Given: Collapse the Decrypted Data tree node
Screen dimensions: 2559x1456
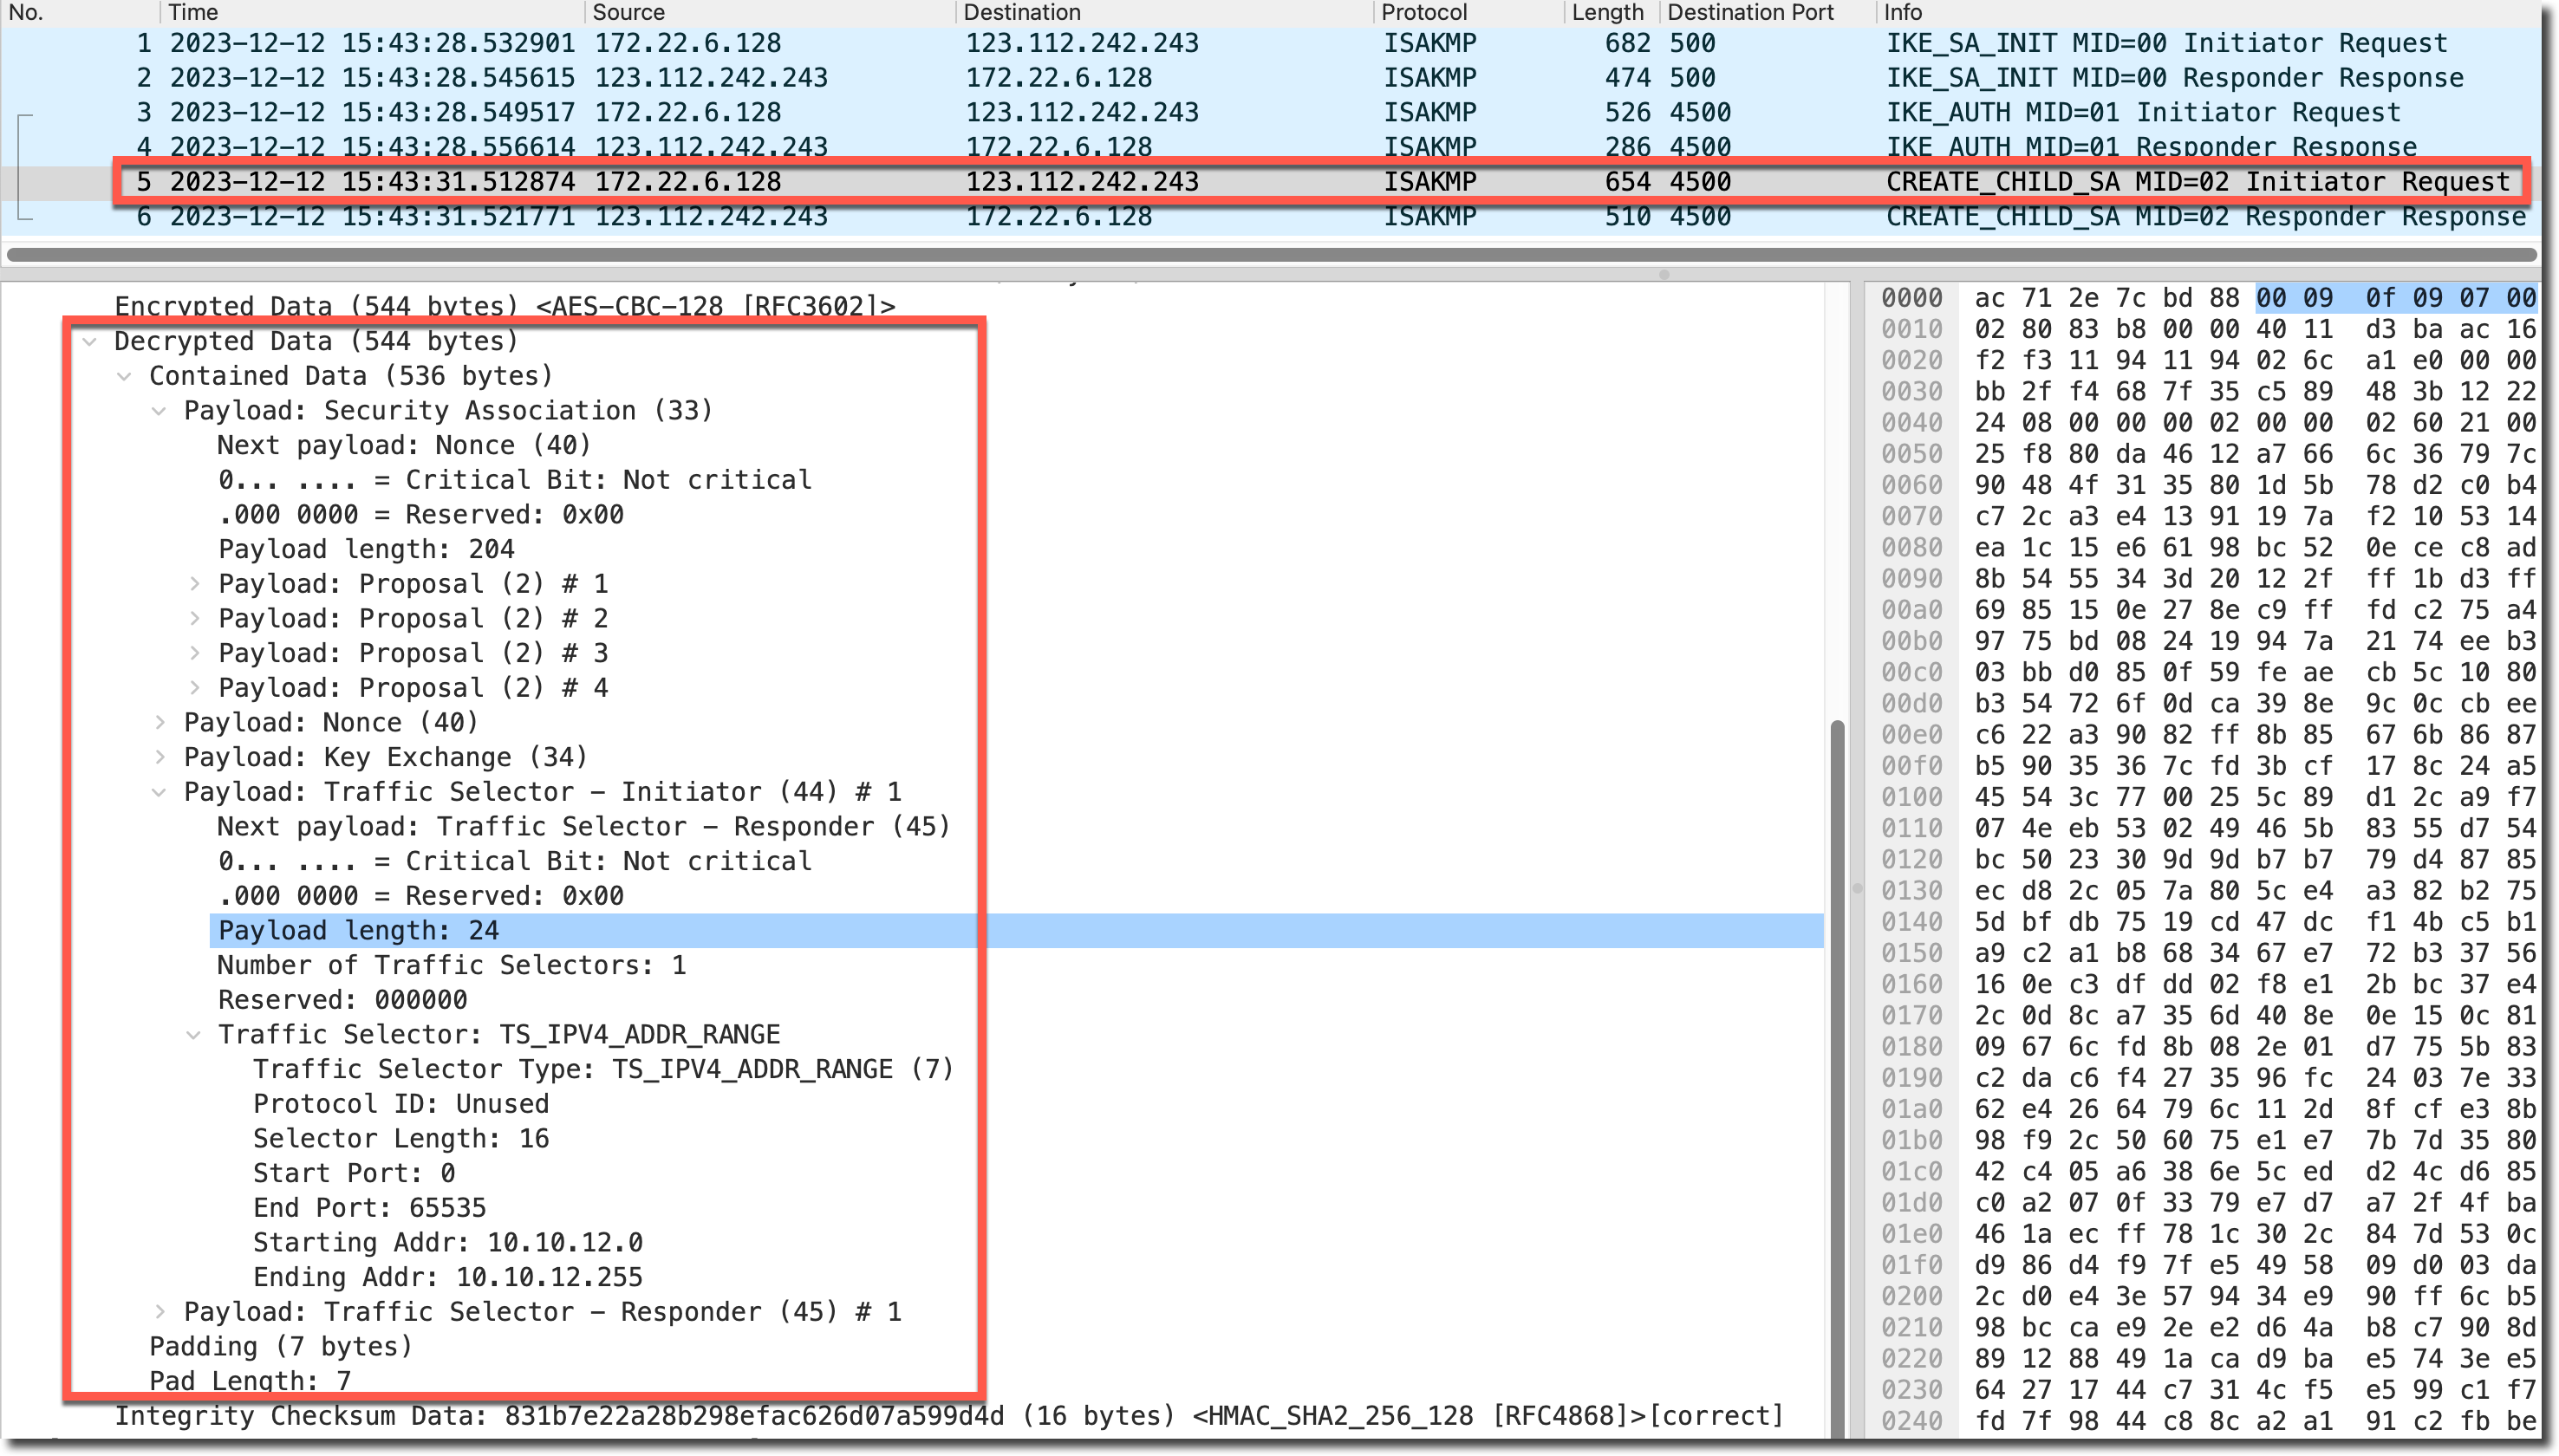Looking at the screenshot, I should pyautogui.click(x=90, y=342).
